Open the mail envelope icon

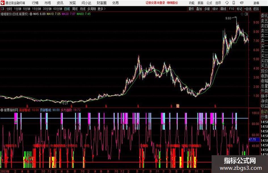click(242, 3)
